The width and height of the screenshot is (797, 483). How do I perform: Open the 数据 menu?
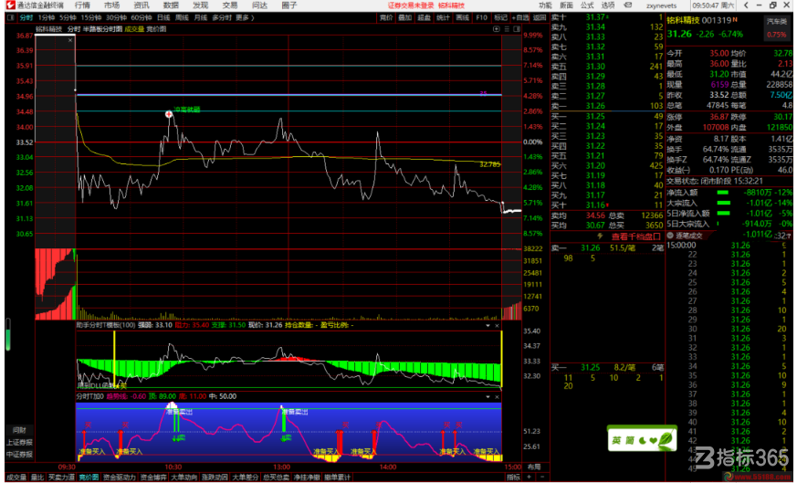(x=171, y=5)
